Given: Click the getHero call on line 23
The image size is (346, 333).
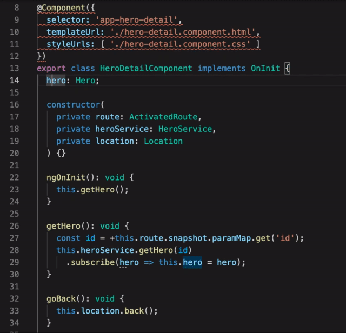Looking at the screenshot, I should point(97,190).
